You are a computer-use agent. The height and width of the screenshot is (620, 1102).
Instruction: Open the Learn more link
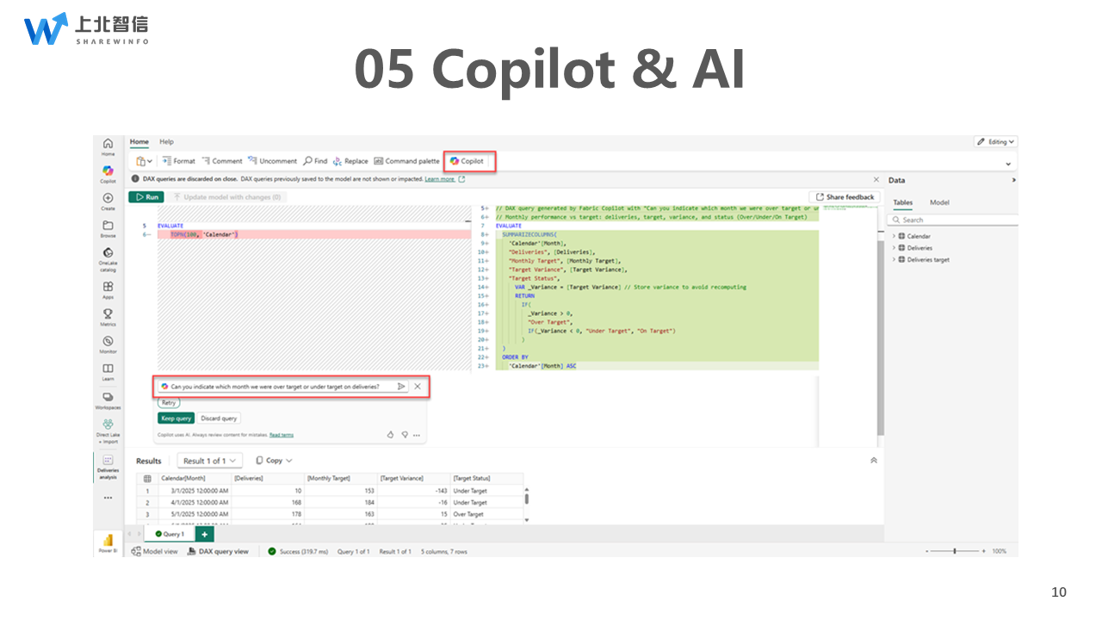tap(439, 179)
